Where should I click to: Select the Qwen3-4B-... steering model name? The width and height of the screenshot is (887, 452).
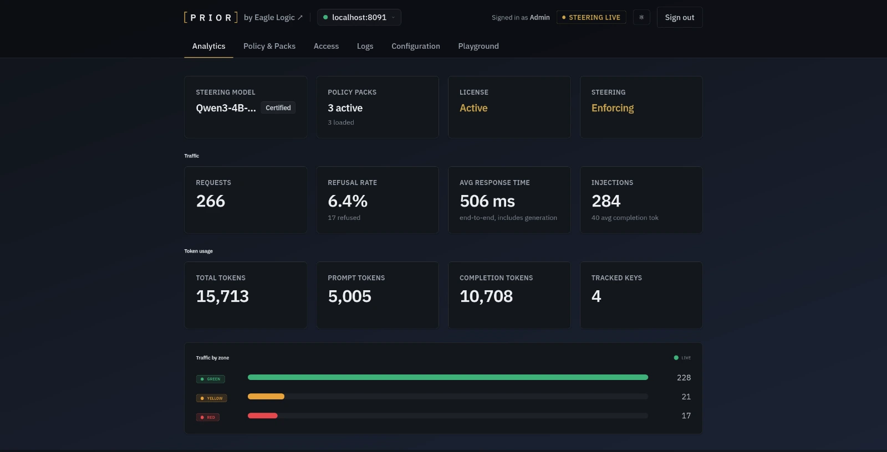[x=226, y=108]
